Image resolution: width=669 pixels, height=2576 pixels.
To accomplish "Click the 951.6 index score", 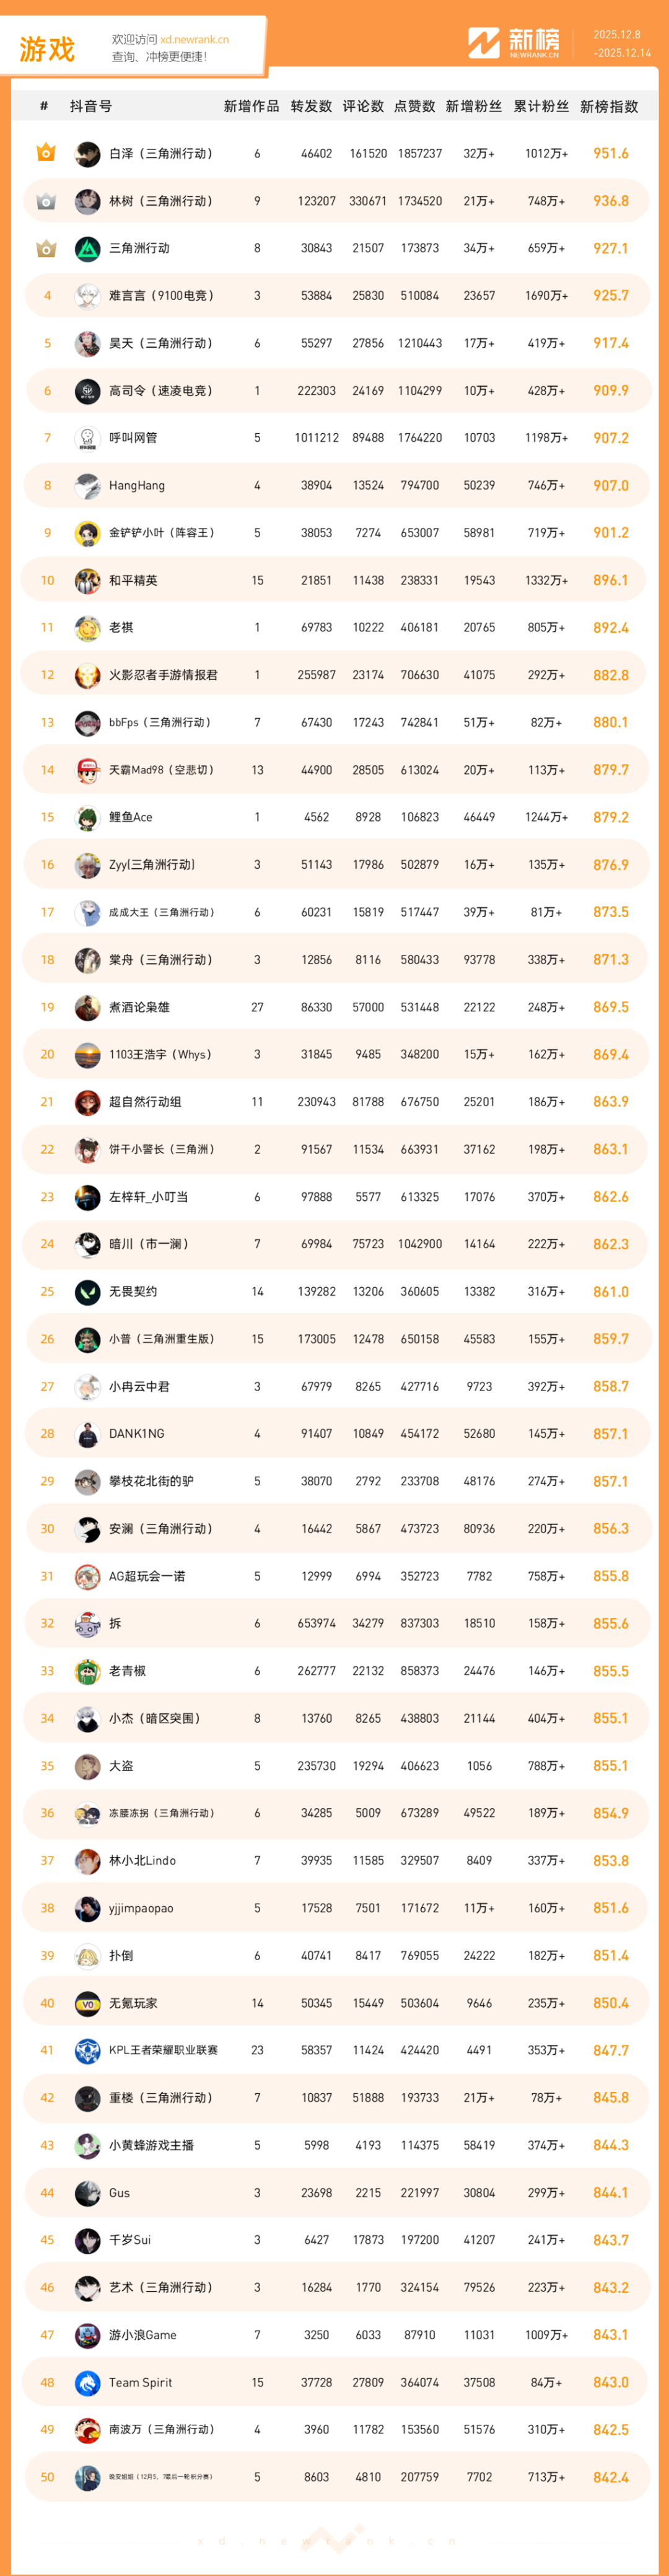I will [611, 153].
